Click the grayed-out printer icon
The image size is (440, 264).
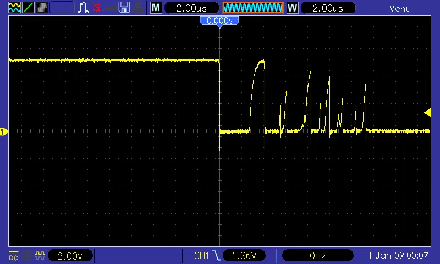click(x=139, y=8)
